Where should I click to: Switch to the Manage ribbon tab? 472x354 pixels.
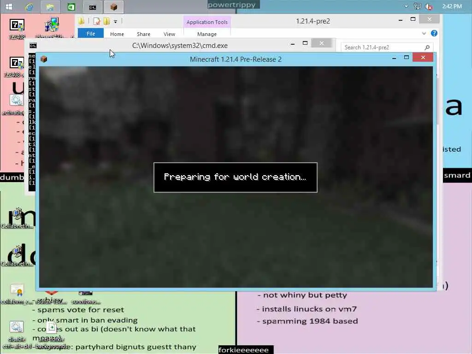(x=207, y=34)
